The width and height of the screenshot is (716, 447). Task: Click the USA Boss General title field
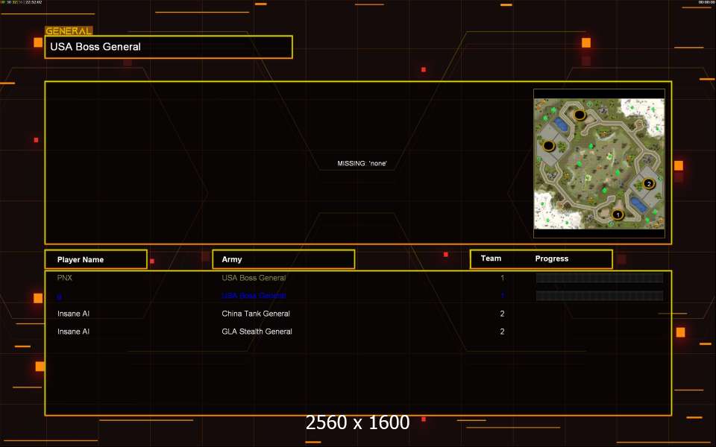[169, 47]
